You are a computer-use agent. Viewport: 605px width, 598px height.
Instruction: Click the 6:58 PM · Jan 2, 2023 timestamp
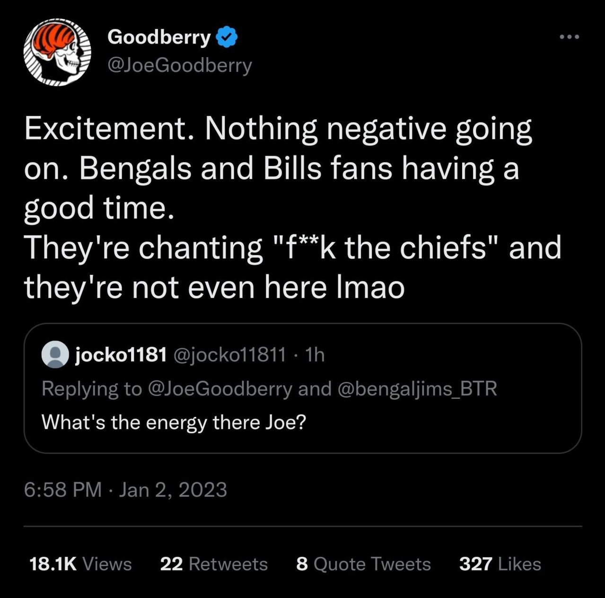(x=125, y=490)
